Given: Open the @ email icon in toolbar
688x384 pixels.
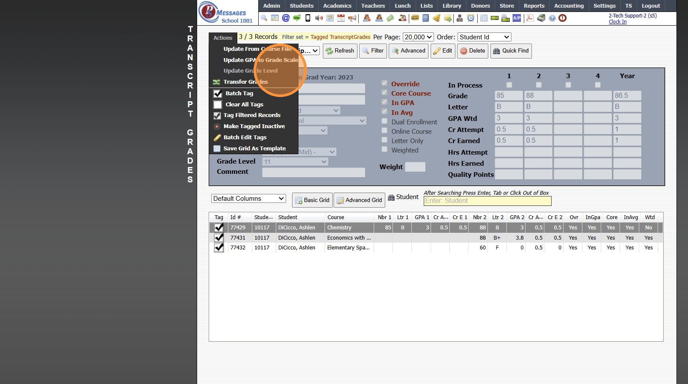Looking at the screenshot, I should click(286, 18).
